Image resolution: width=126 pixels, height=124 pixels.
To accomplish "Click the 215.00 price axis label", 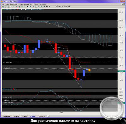I will tap(121, 13).
